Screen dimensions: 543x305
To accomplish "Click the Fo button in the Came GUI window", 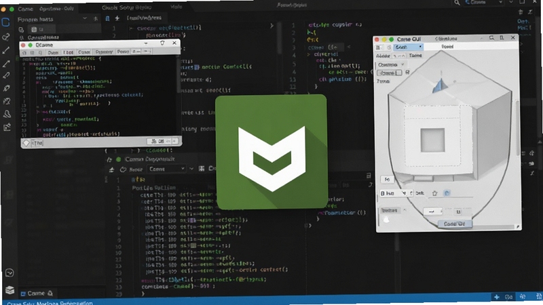I will [x=387, y=179].
